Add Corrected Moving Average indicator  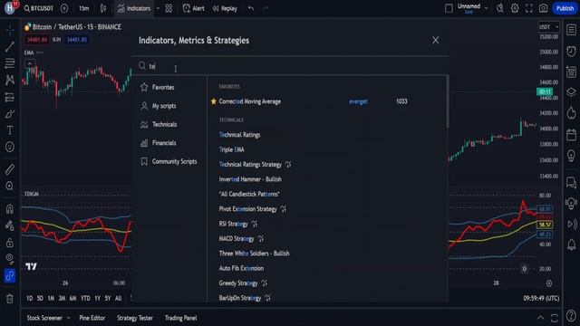pos(250,101)
